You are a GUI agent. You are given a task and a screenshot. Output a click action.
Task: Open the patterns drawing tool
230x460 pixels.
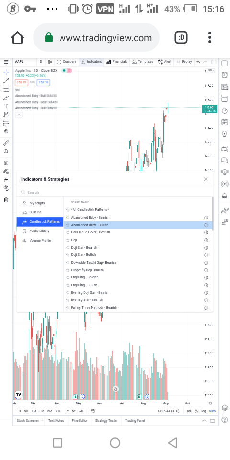pos(6,115)
